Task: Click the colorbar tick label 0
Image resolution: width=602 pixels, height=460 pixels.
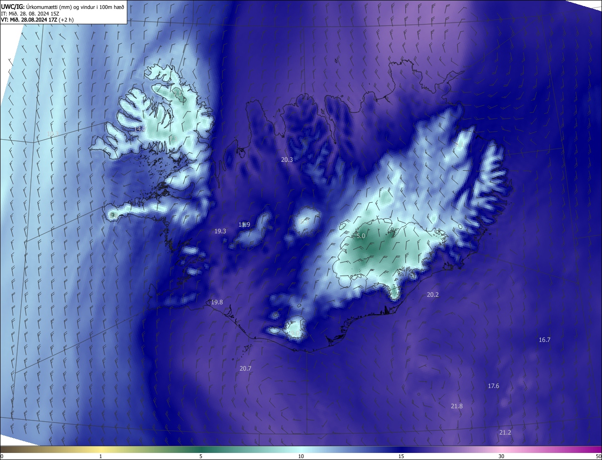Action: (2, 456)
